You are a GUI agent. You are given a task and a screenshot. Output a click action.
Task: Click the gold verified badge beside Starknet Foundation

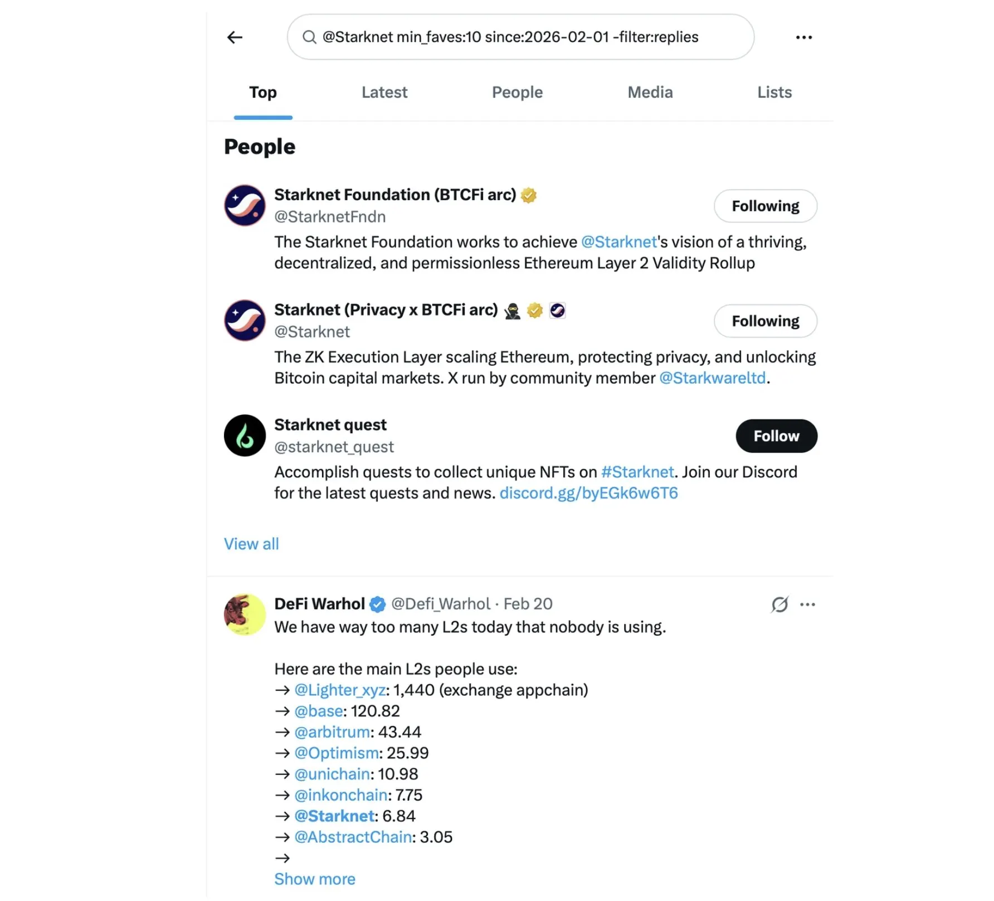tap(529, 195)
